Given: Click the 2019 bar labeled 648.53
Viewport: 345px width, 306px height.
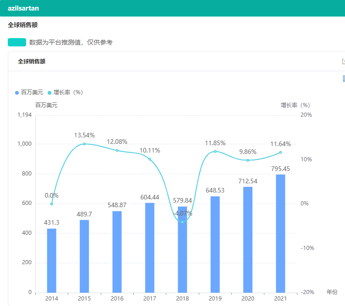Looking at the screenshot, I should click(215, 244).
